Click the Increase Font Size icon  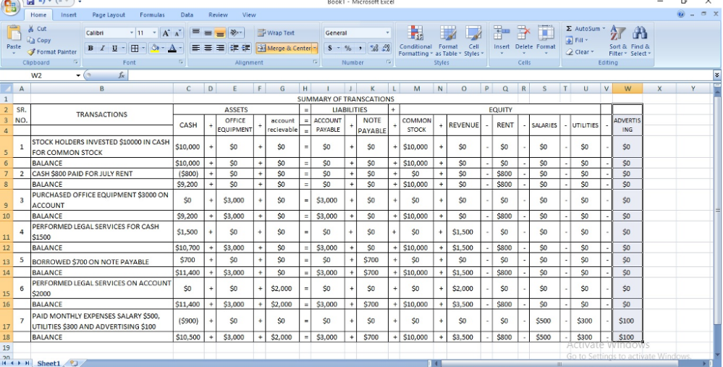coord(166,33)
